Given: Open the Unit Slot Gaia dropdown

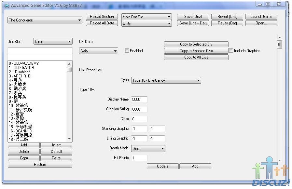Looking at the screenshot, I should [53, 41].
